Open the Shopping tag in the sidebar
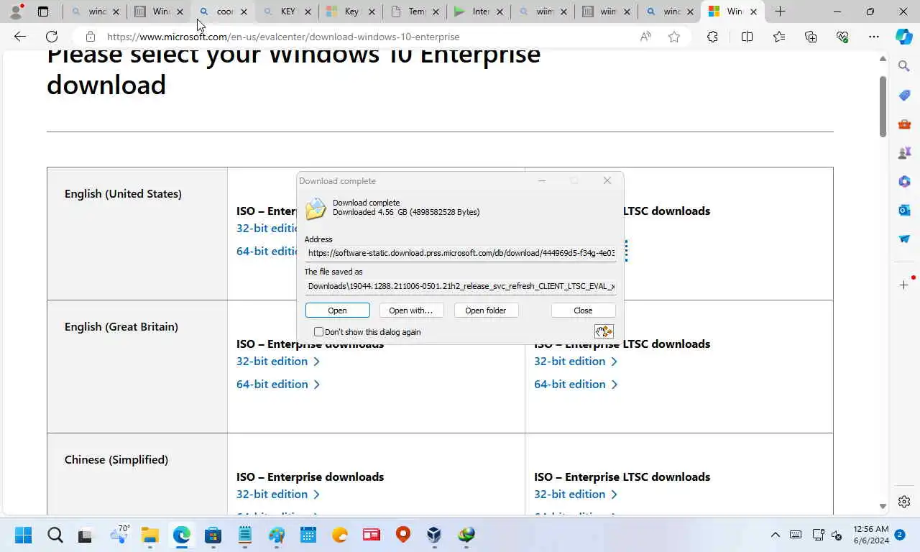Viewport: 920px width, 552px height. [904, 95]
